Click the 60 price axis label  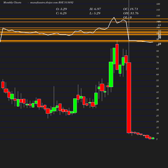point(158,75)
